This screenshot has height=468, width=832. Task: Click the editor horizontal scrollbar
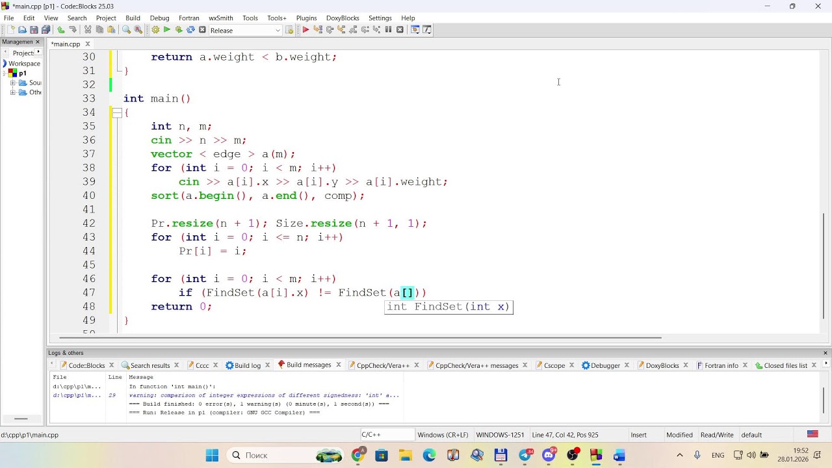(x=360, y=338)
